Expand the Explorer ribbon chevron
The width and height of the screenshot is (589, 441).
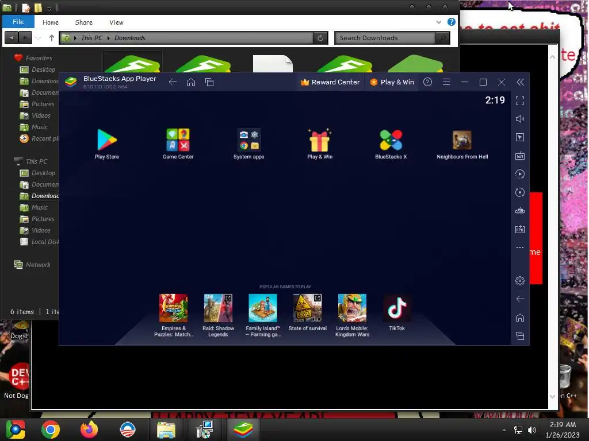click(439, 22)
